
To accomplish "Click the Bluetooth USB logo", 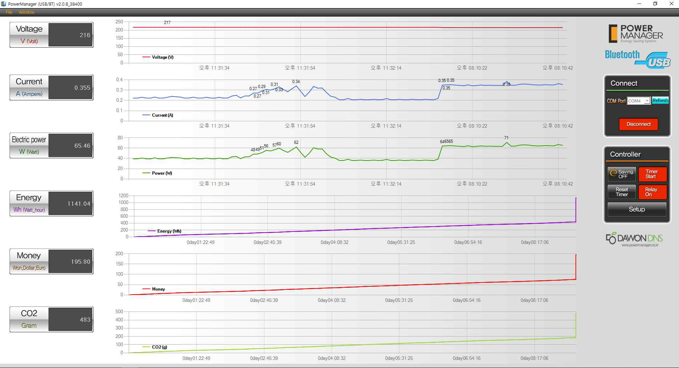I will pos(638,59).
